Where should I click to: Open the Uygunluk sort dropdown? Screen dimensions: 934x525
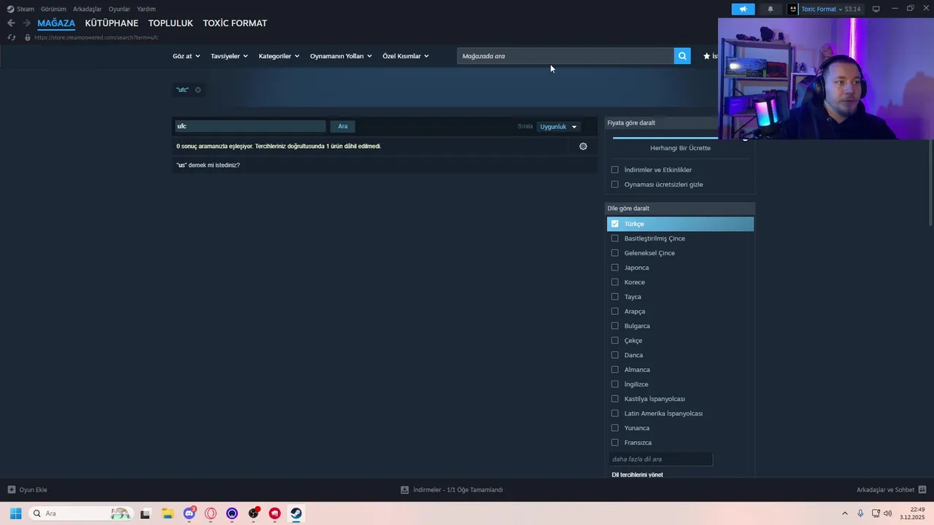558,126
